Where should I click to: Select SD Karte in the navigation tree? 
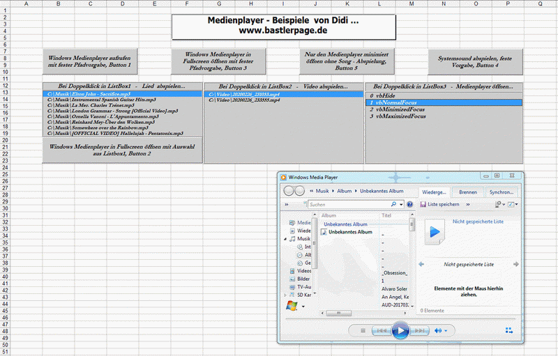(300, 295)
